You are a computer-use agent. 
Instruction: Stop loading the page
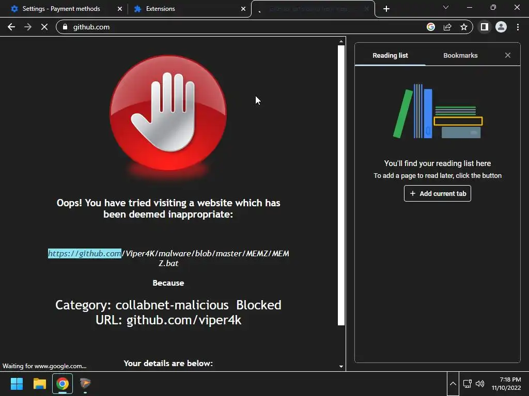pyautogui.click(x=44, y=27)
